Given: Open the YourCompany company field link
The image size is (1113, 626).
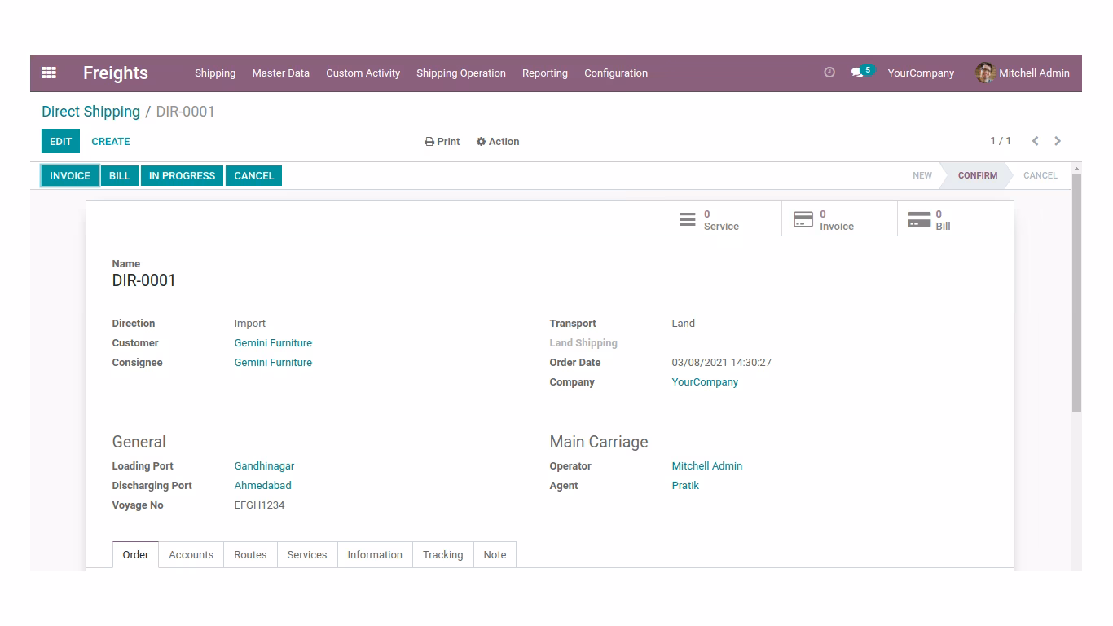Looking at the screenshot, I should 705,382.
